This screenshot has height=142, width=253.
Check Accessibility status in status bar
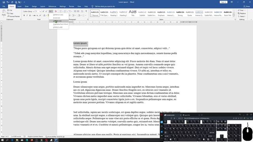(x=55, y=136)
